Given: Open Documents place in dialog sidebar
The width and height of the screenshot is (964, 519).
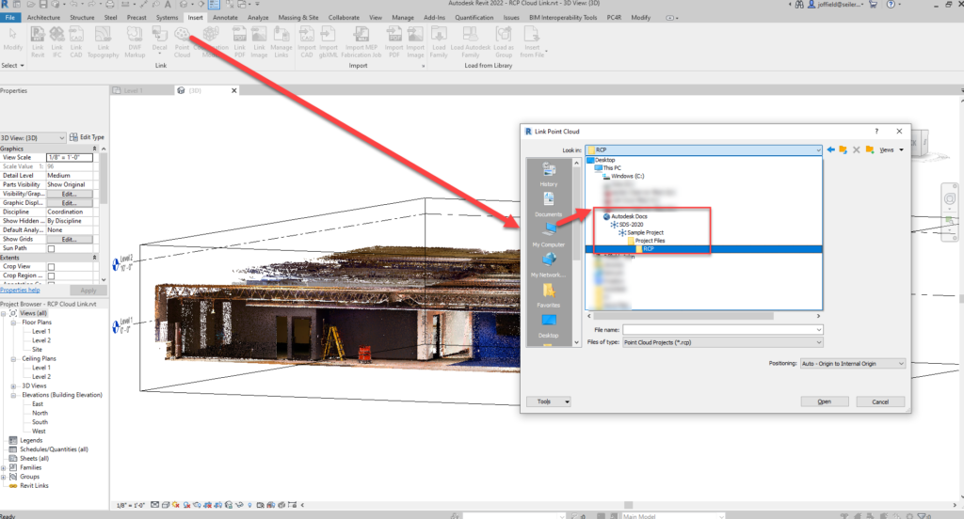Looking at the screenshot, I should click(x=549, y=204).
